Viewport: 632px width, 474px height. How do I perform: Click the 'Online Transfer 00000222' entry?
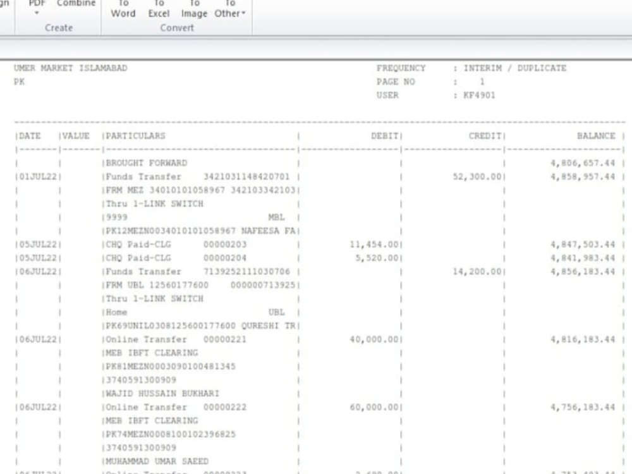tap(176, 407)
